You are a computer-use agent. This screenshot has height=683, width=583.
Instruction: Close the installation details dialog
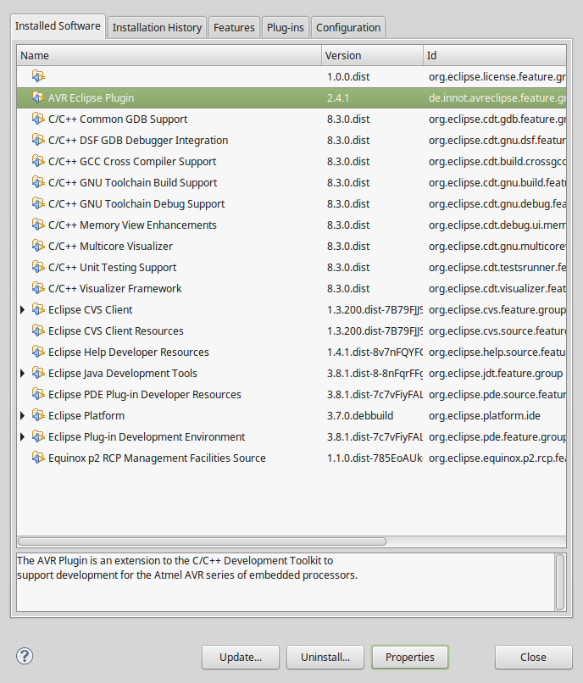[x=533, y=657]
